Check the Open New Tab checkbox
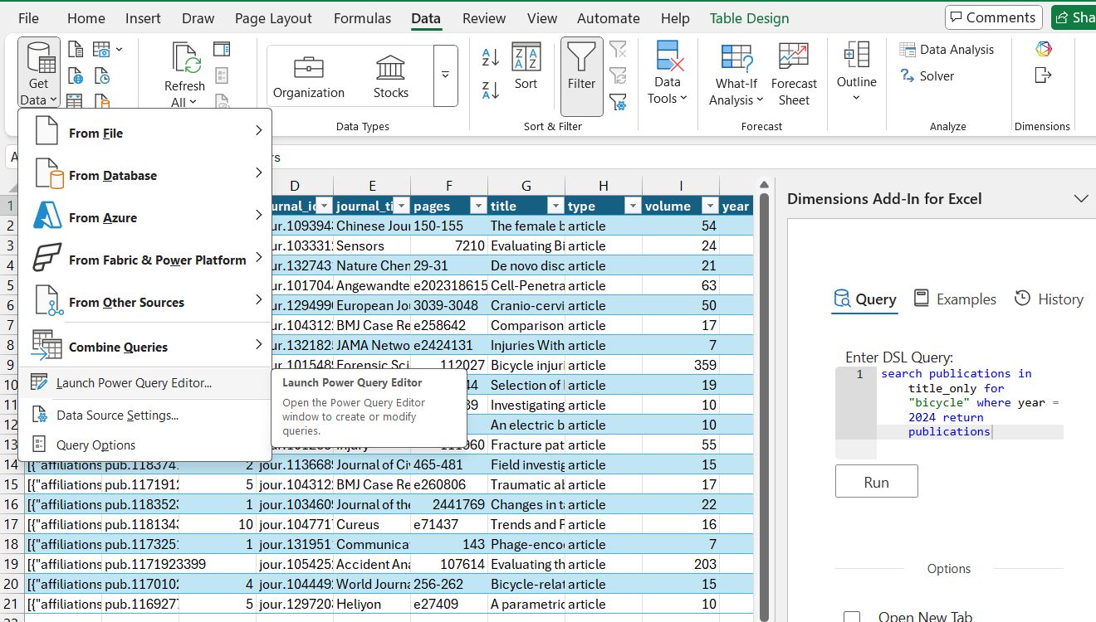The width and height of the screenshot is (1096, 622). point(852,617)
